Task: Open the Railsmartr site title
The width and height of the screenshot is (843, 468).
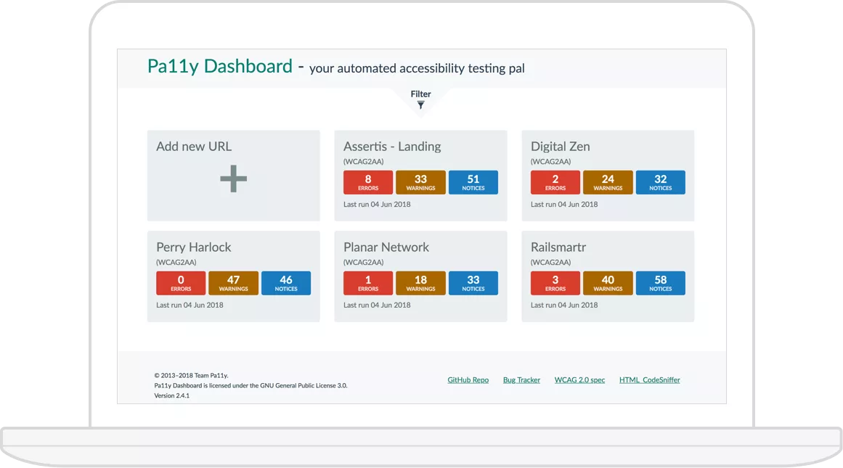Action: 558,247
